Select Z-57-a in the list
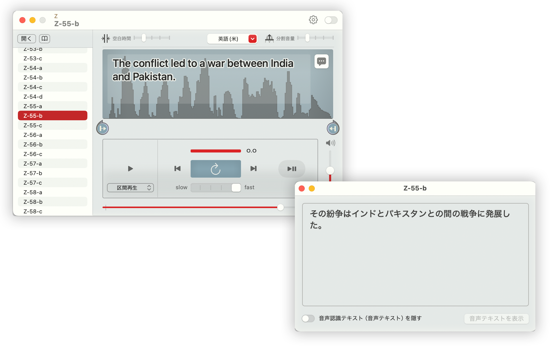Screen dimensions: 555x352 53,164
